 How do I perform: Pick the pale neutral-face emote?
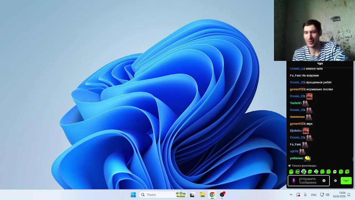(335, 172)
